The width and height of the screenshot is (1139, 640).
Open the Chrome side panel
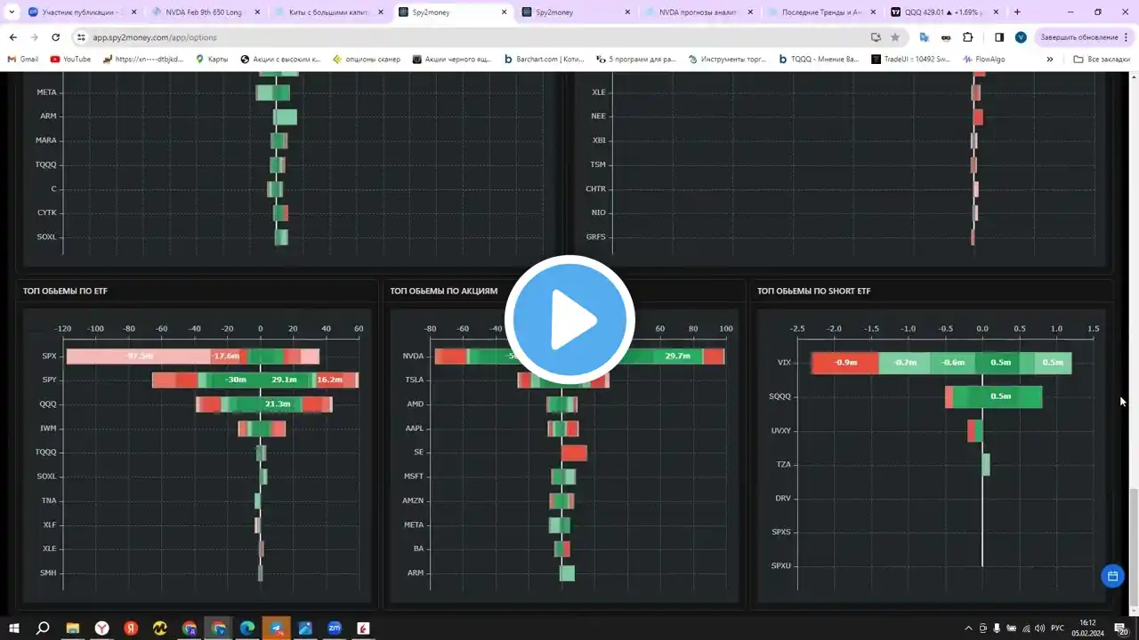tap(999, 37)
